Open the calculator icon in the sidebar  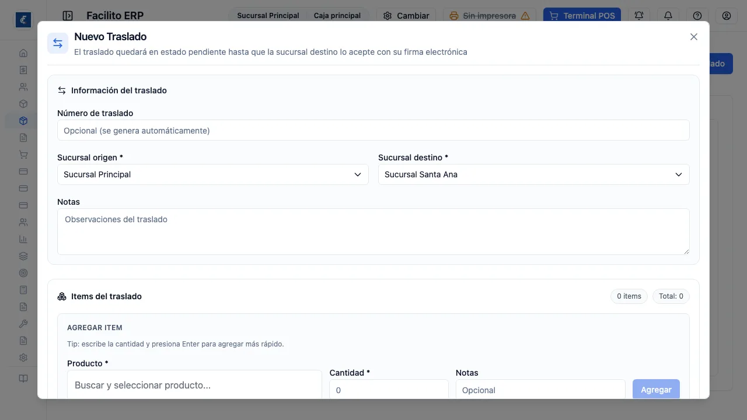point(23,290)
